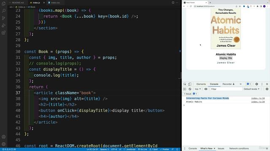Change the JavaScript language mode
The height and width of the screenshot is (151, 270).
click(x=130, y=149)
